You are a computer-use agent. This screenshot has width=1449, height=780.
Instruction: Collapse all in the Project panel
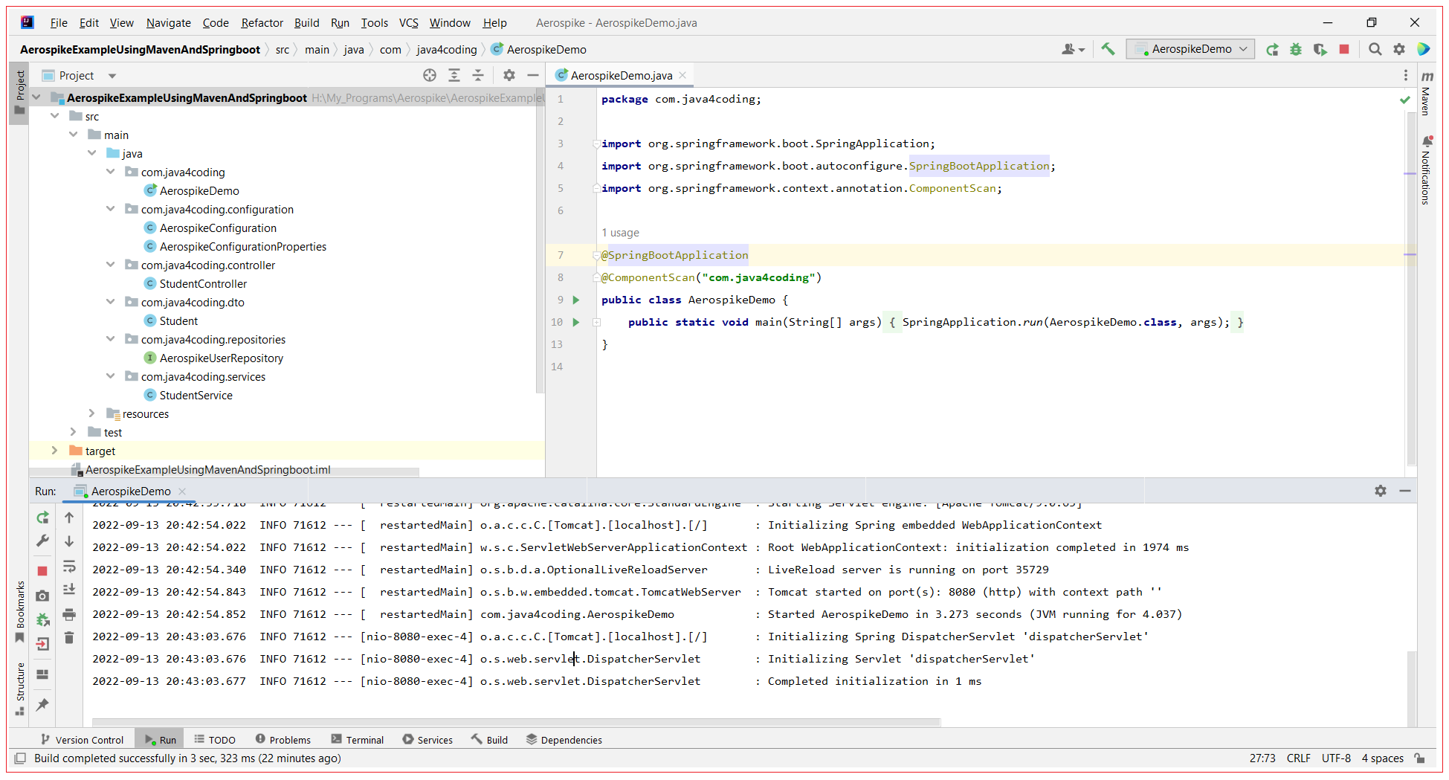(478, 75)
